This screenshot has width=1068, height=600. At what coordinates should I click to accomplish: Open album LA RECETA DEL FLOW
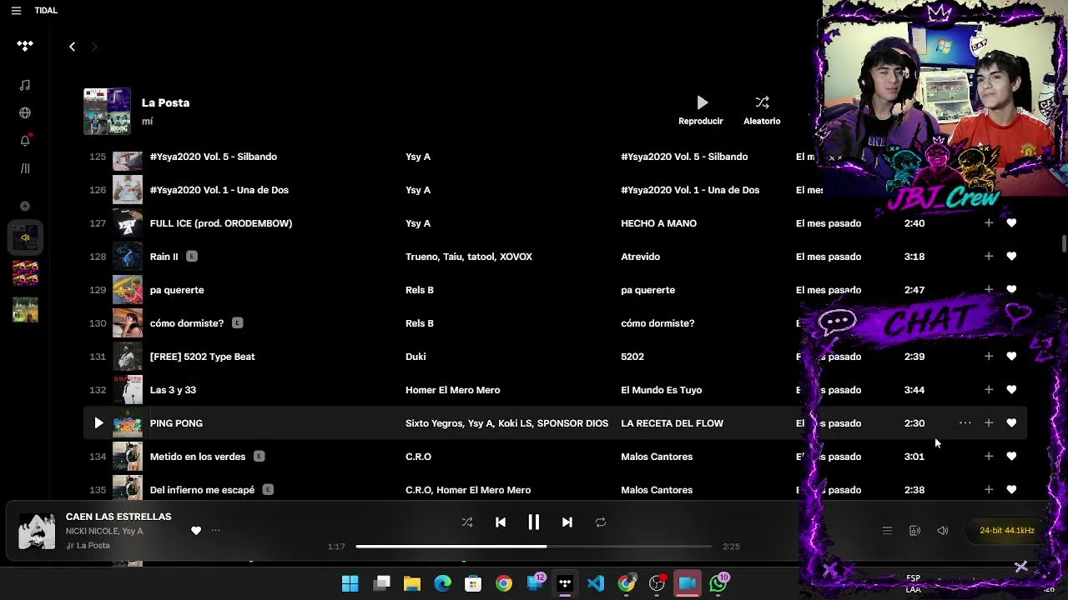672,423
